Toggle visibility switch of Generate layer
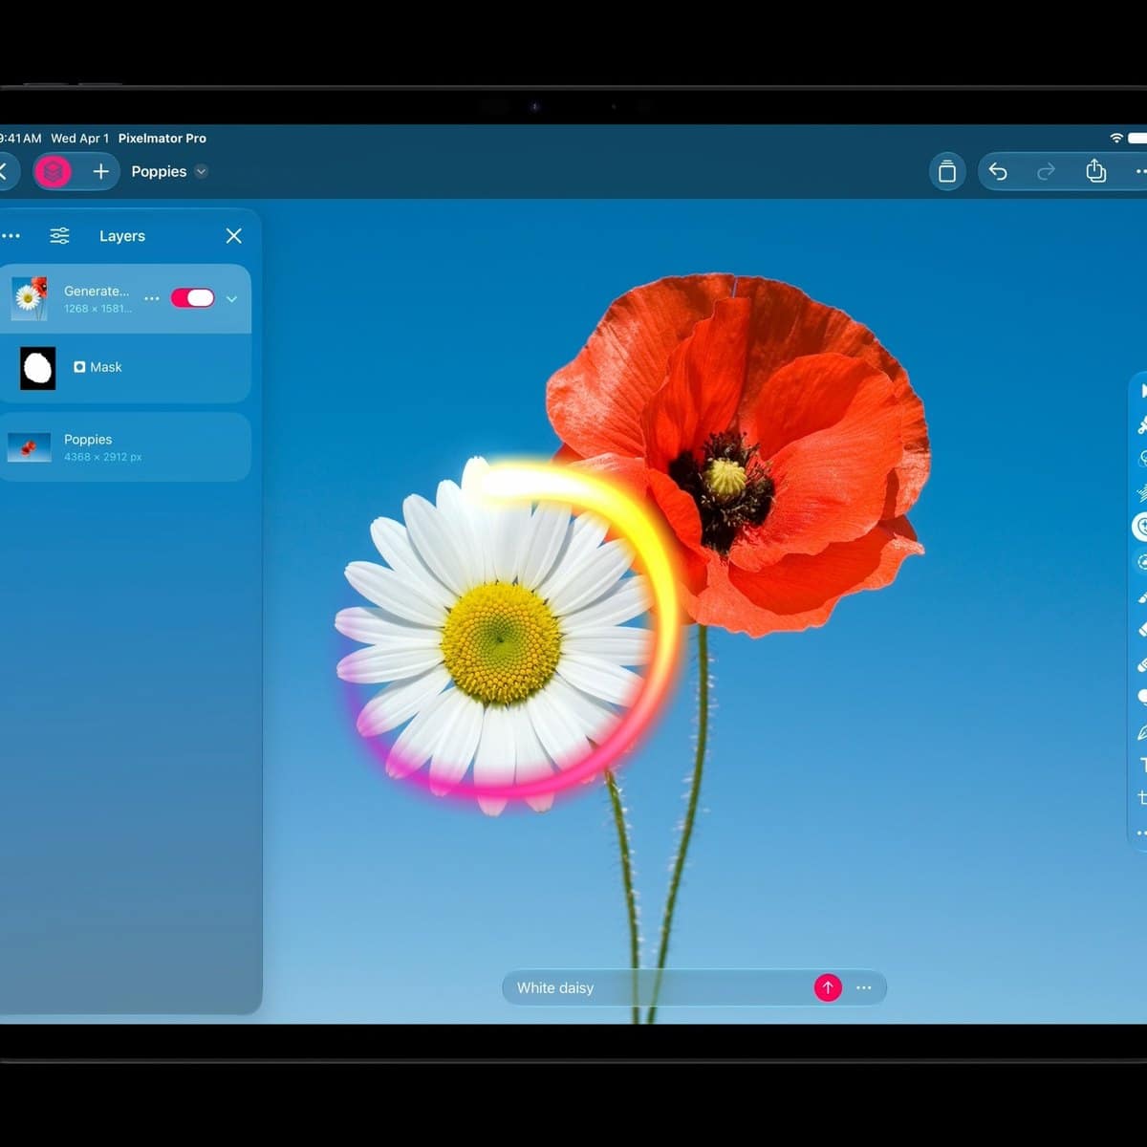Image resolution: width=1147 pixels, height=1147 pixels. coord(193,298)
